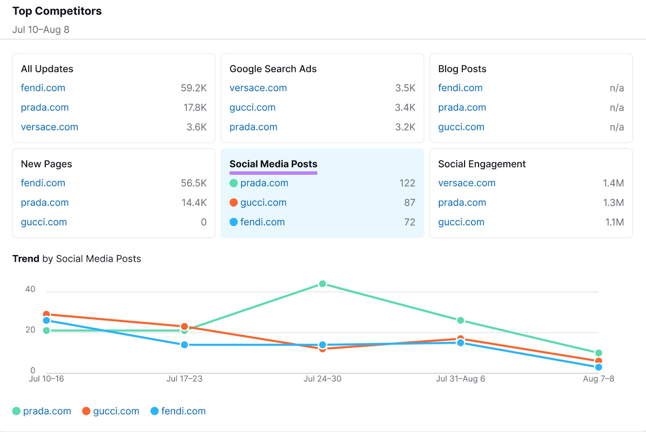Open the Social Engagement card
The image size is (646, 432).
[482, 164]
